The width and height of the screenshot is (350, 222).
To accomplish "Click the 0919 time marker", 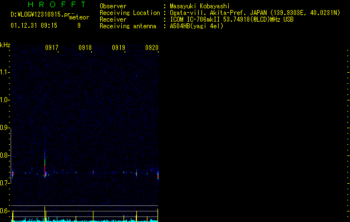I will 119,48.
